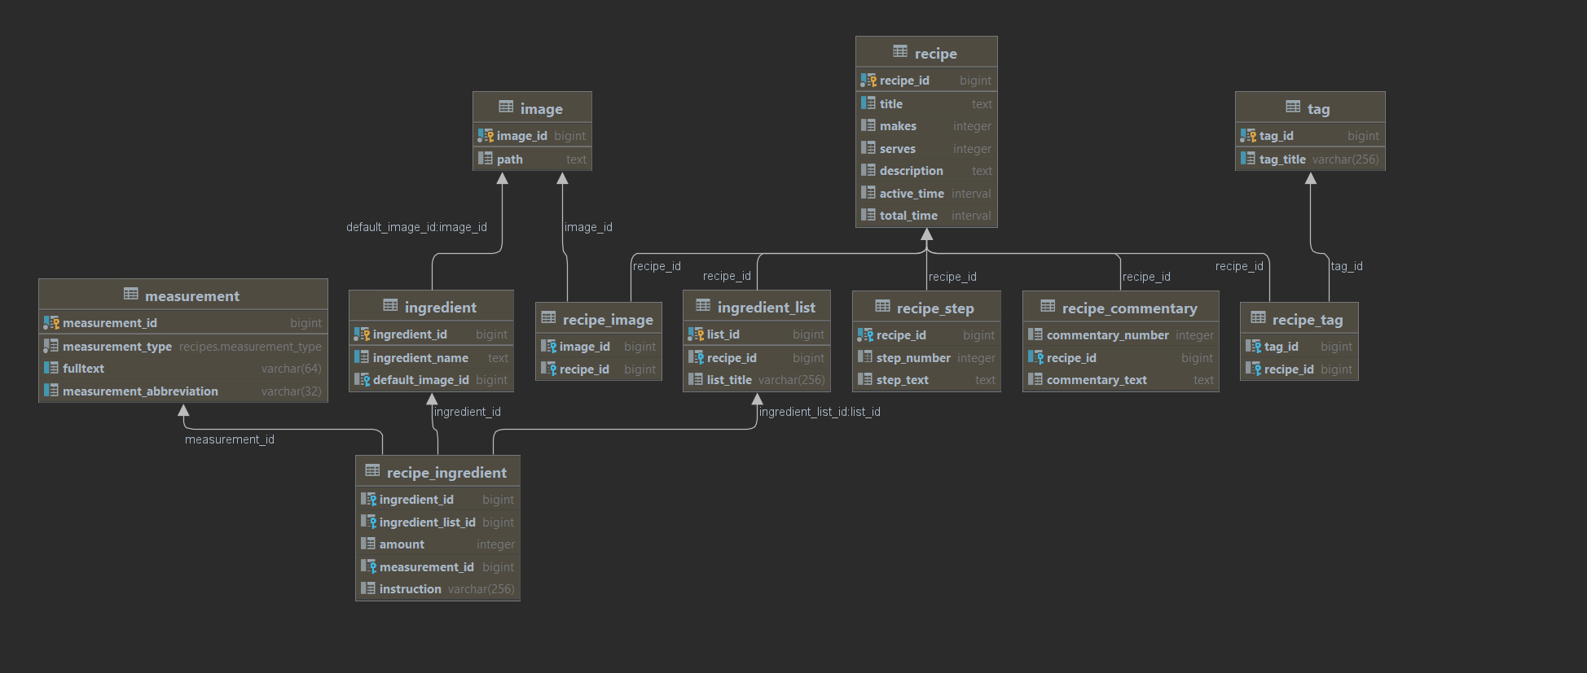Select the measurement table title
Image resolution: width=1587 pixels, height=673 pixels.
click(x=192, y=296)
